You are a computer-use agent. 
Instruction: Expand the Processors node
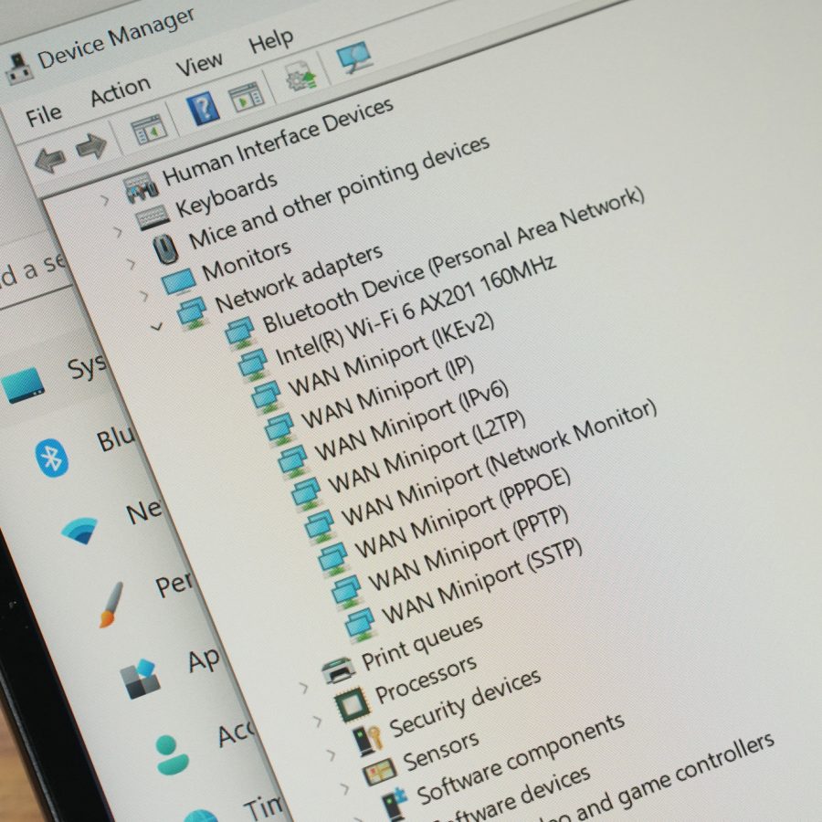[317, 722]
